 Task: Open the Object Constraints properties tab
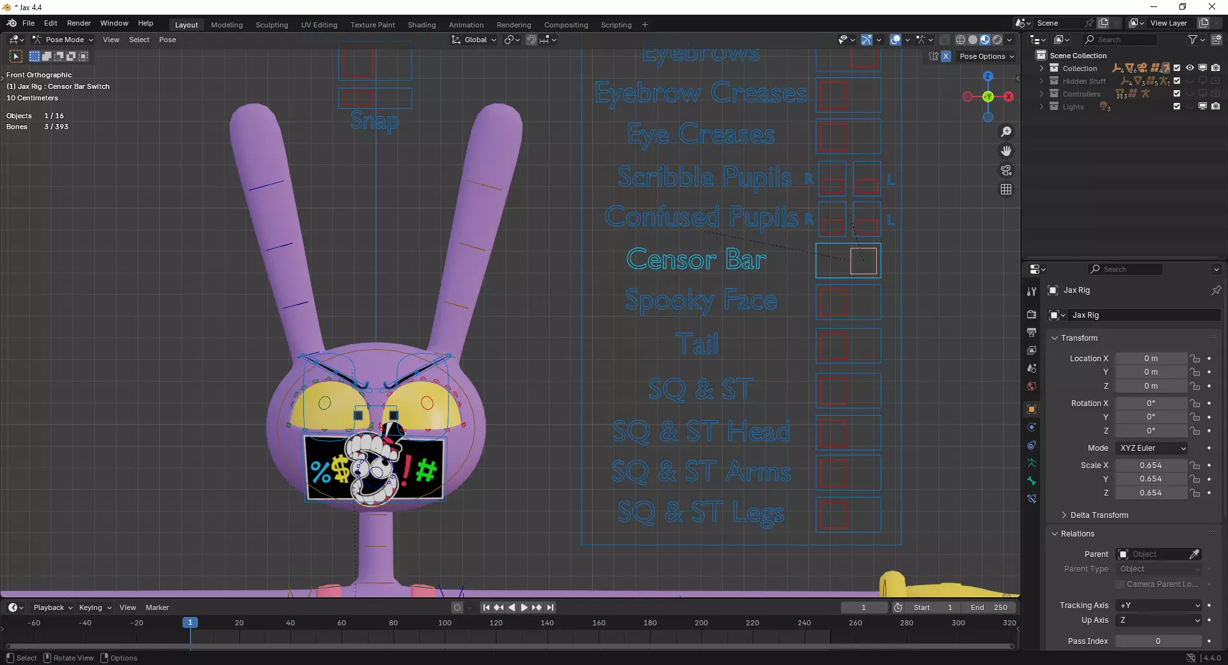coord(1031,445)
